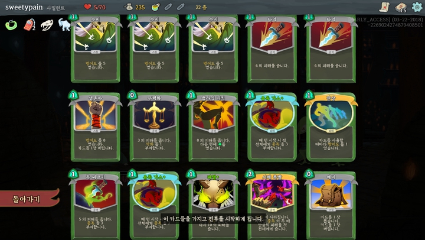The height and width of the screenshot is (240, 425).
Task: Click the first 타격 dagger card
Action: pyautogui.click(x=272, y=48)
